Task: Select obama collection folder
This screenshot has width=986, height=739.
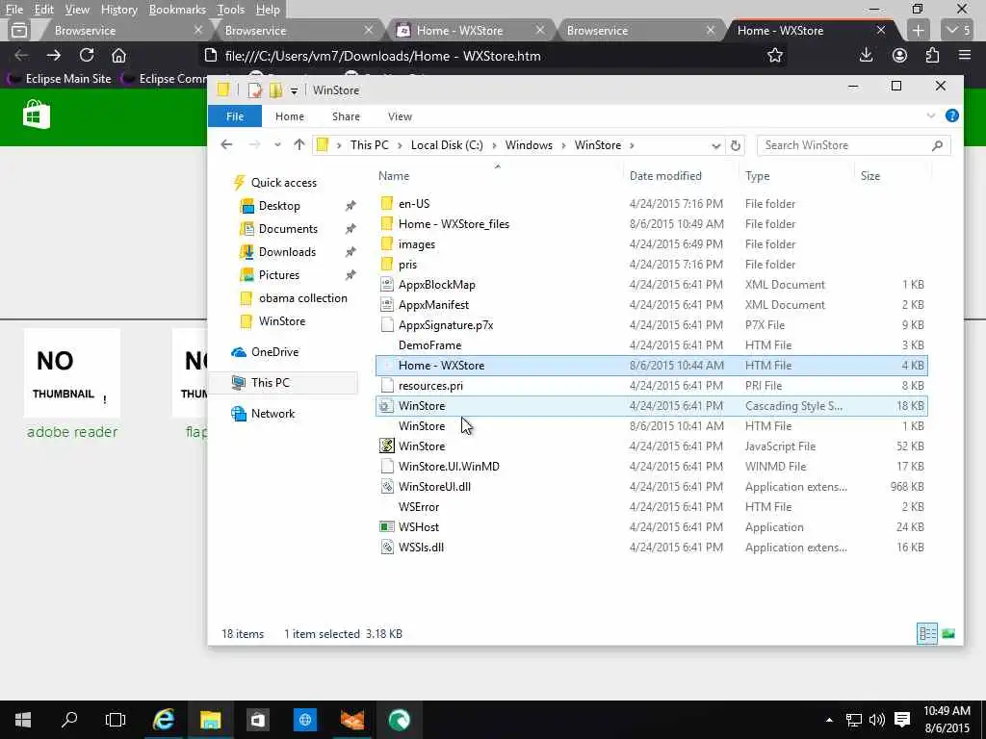Action: click(x=302, y=298)
